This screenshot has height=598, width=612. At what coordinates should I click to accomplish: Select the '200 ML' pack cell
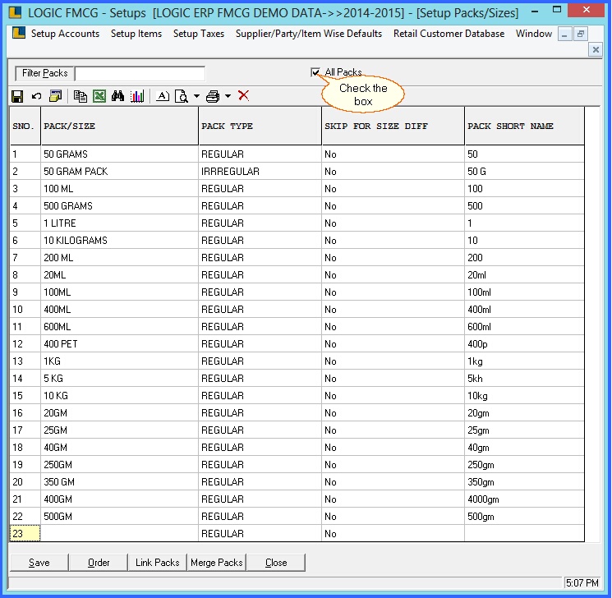(x=119, y=258)
